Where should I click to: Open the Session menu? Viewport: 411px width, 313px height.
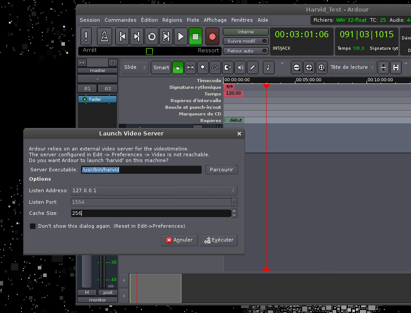tap(90, 20)
